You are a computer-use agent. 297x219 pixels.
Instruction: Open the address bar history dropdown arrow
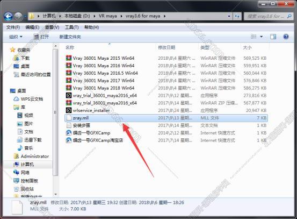[x=229, y=16]
